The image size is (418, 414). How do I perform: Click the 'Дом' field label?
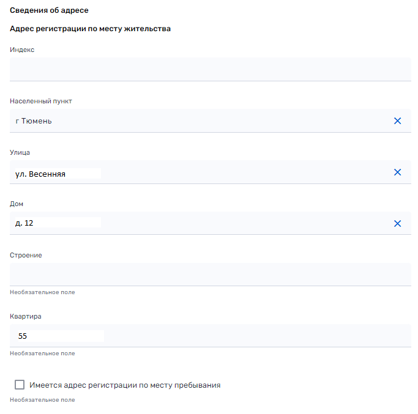pos(17,204)
